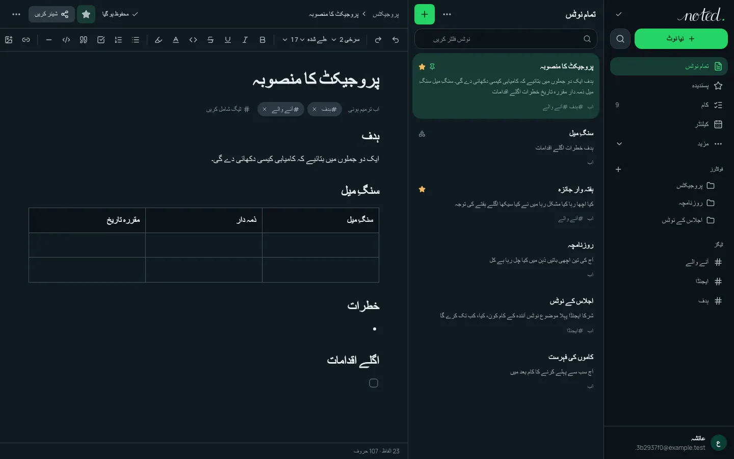Screen dimensions: 734x459
Task: Click the شیئر کریں share button
Action: click(x=51, y=14)
